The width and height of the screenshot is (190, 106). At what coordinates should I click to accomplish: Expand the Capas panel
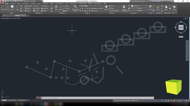88,13
